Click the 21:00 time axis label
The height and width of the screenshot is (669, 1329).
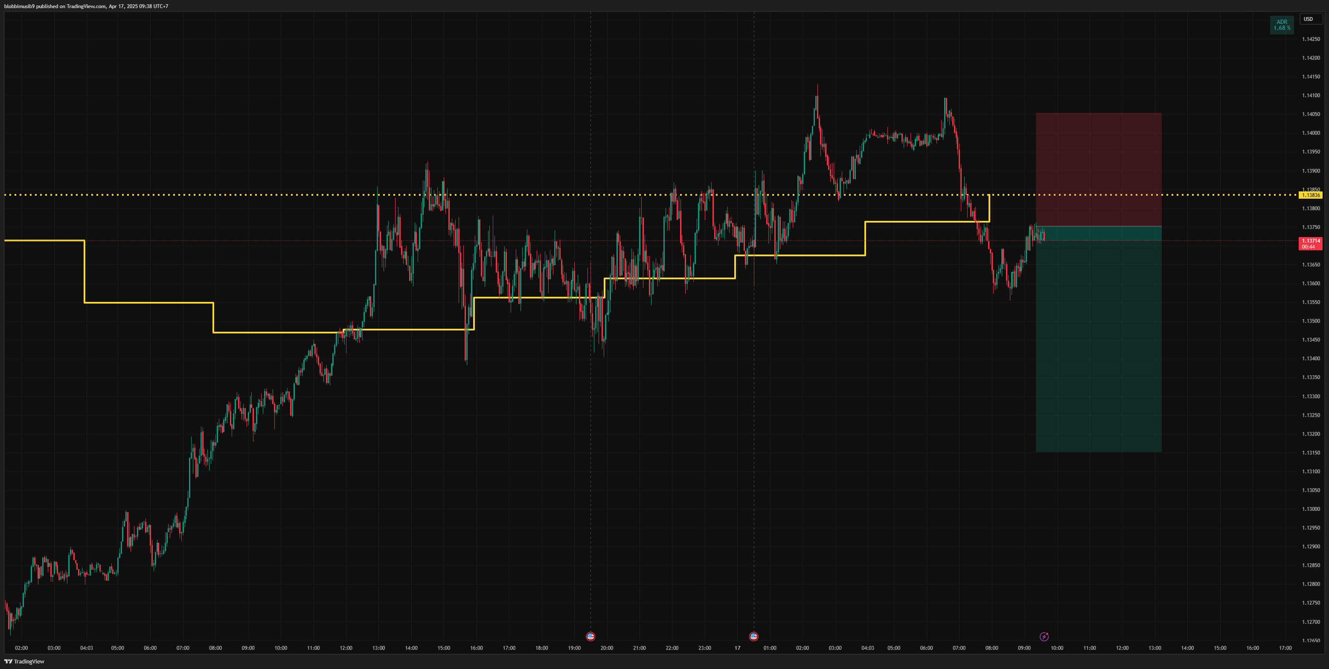pyautogui.click(x=639, y=648)
